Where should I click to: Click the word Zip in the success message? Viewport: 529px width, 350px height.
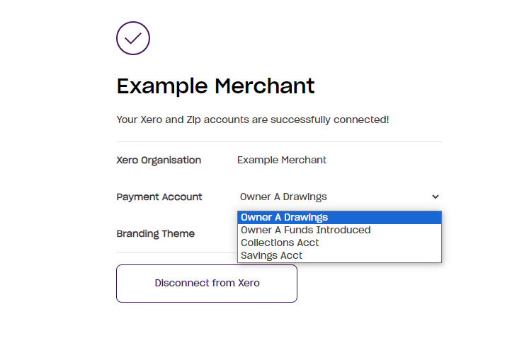pyautogui.click(x=193, y=120)
